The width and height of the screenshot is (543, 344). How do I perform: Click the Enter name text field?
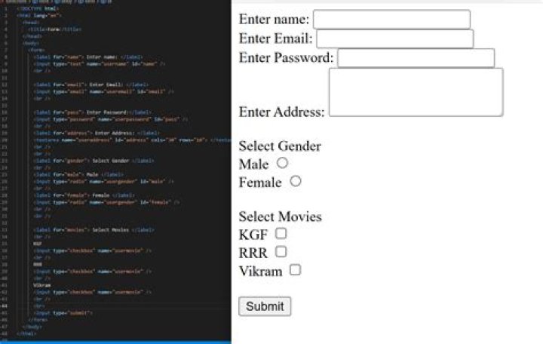391,20
